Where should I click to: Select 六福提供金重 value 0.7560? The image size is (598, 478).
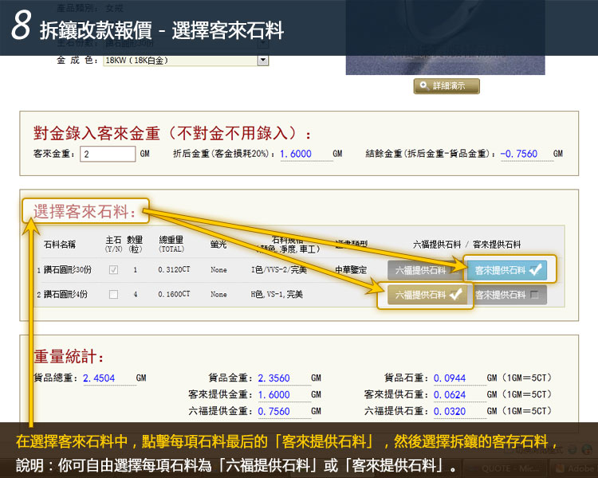click(x=273, y=412)
